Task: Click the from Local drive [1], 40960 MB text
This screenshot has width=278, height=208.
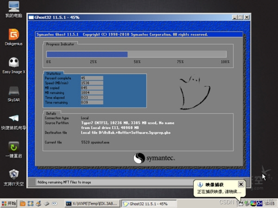Action: click(110, 128)
